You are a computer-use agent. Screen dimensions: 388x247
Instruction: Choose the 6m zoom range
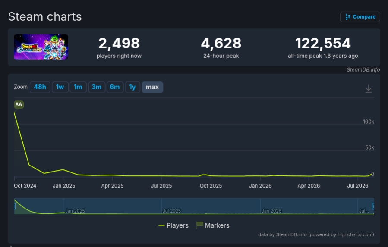coord(115,87)
